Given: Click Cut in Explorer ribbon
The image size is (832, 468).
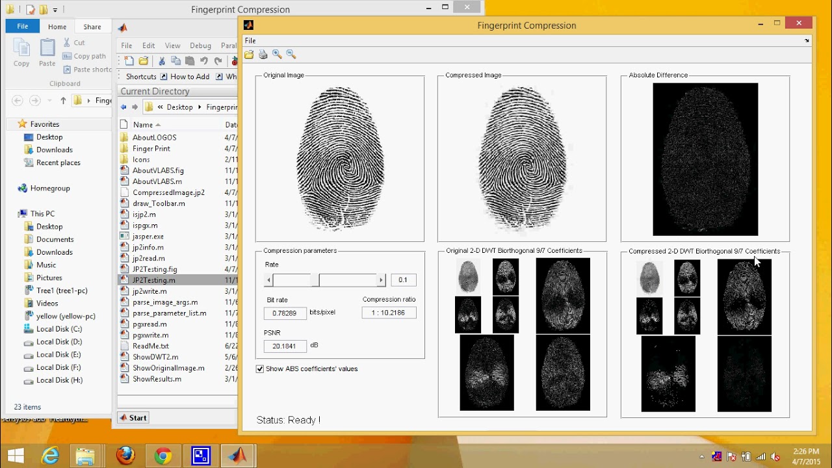Looking at the screenshot, I should pyautogui.click(x=73, y=42).
